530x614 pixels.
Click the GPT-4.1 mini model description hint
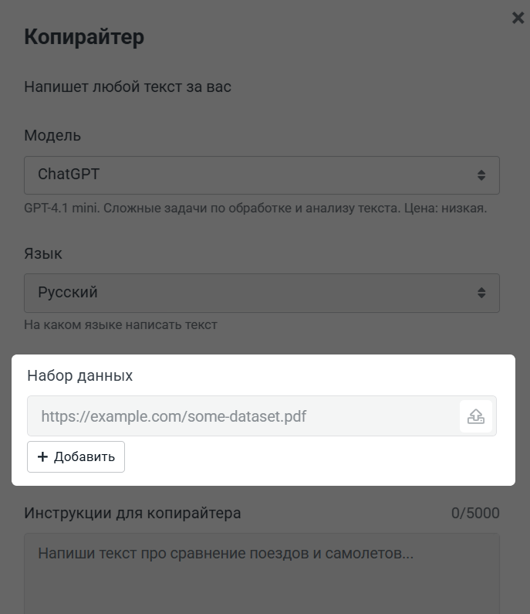coord(255,209)
